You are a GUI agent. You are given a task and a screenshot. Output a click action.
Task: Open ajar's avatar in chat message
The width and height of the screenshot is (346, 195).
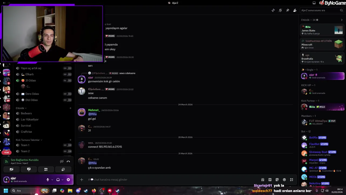[82, 79]
